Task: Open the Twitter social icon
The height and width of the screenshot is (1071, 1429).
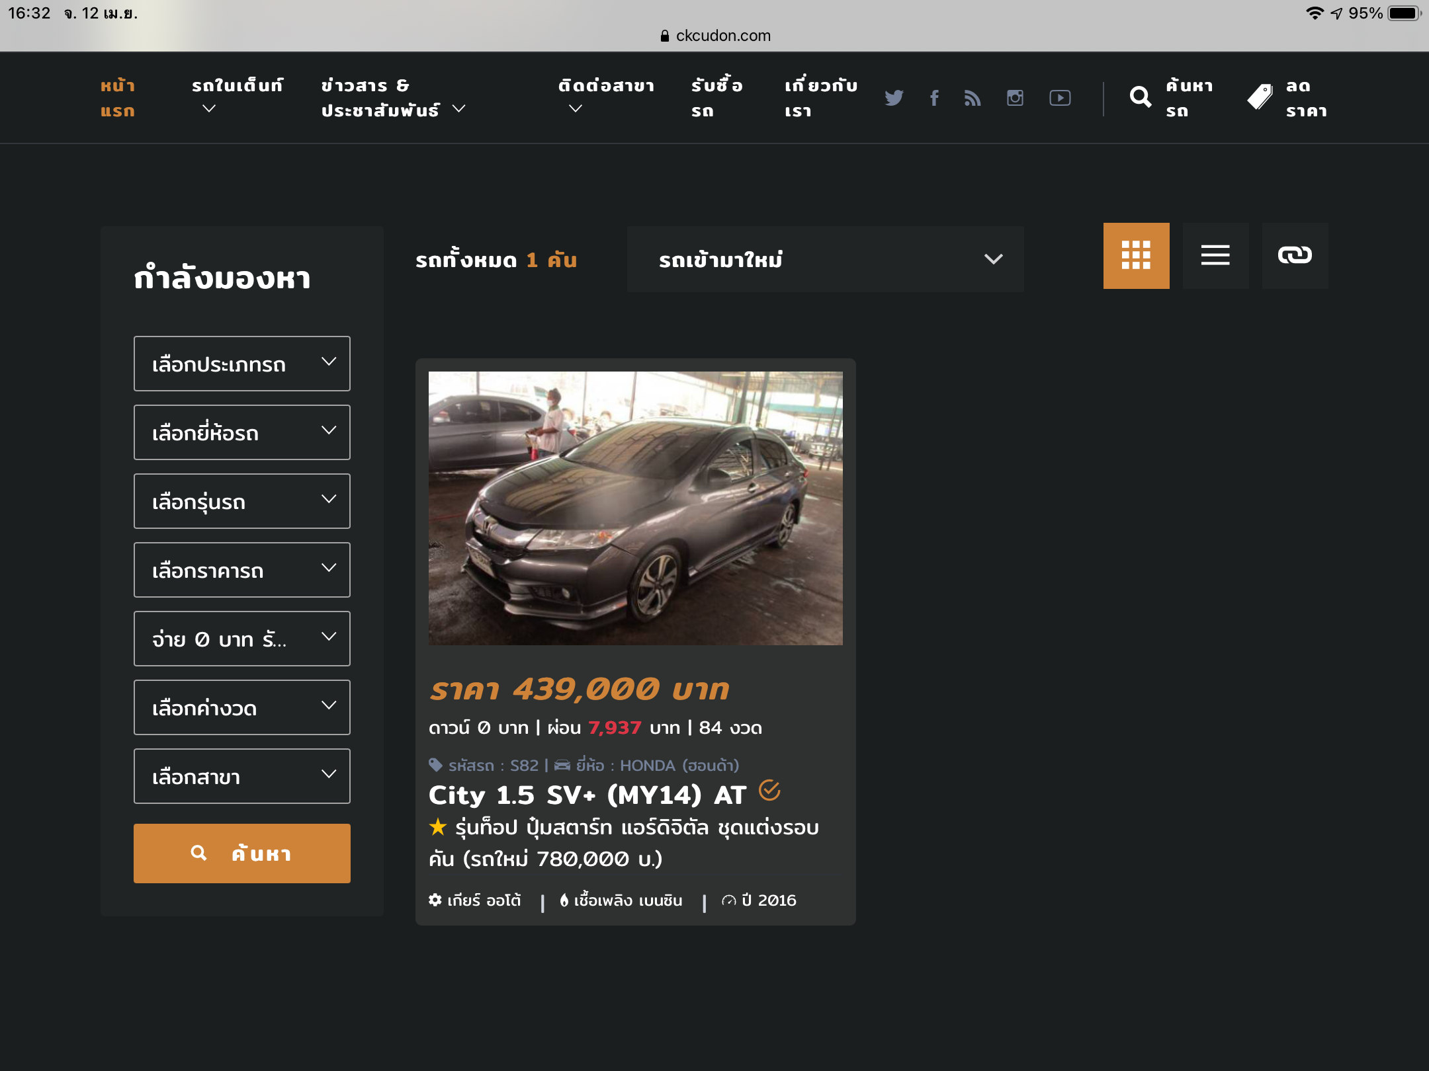Action: pos(894,98)
